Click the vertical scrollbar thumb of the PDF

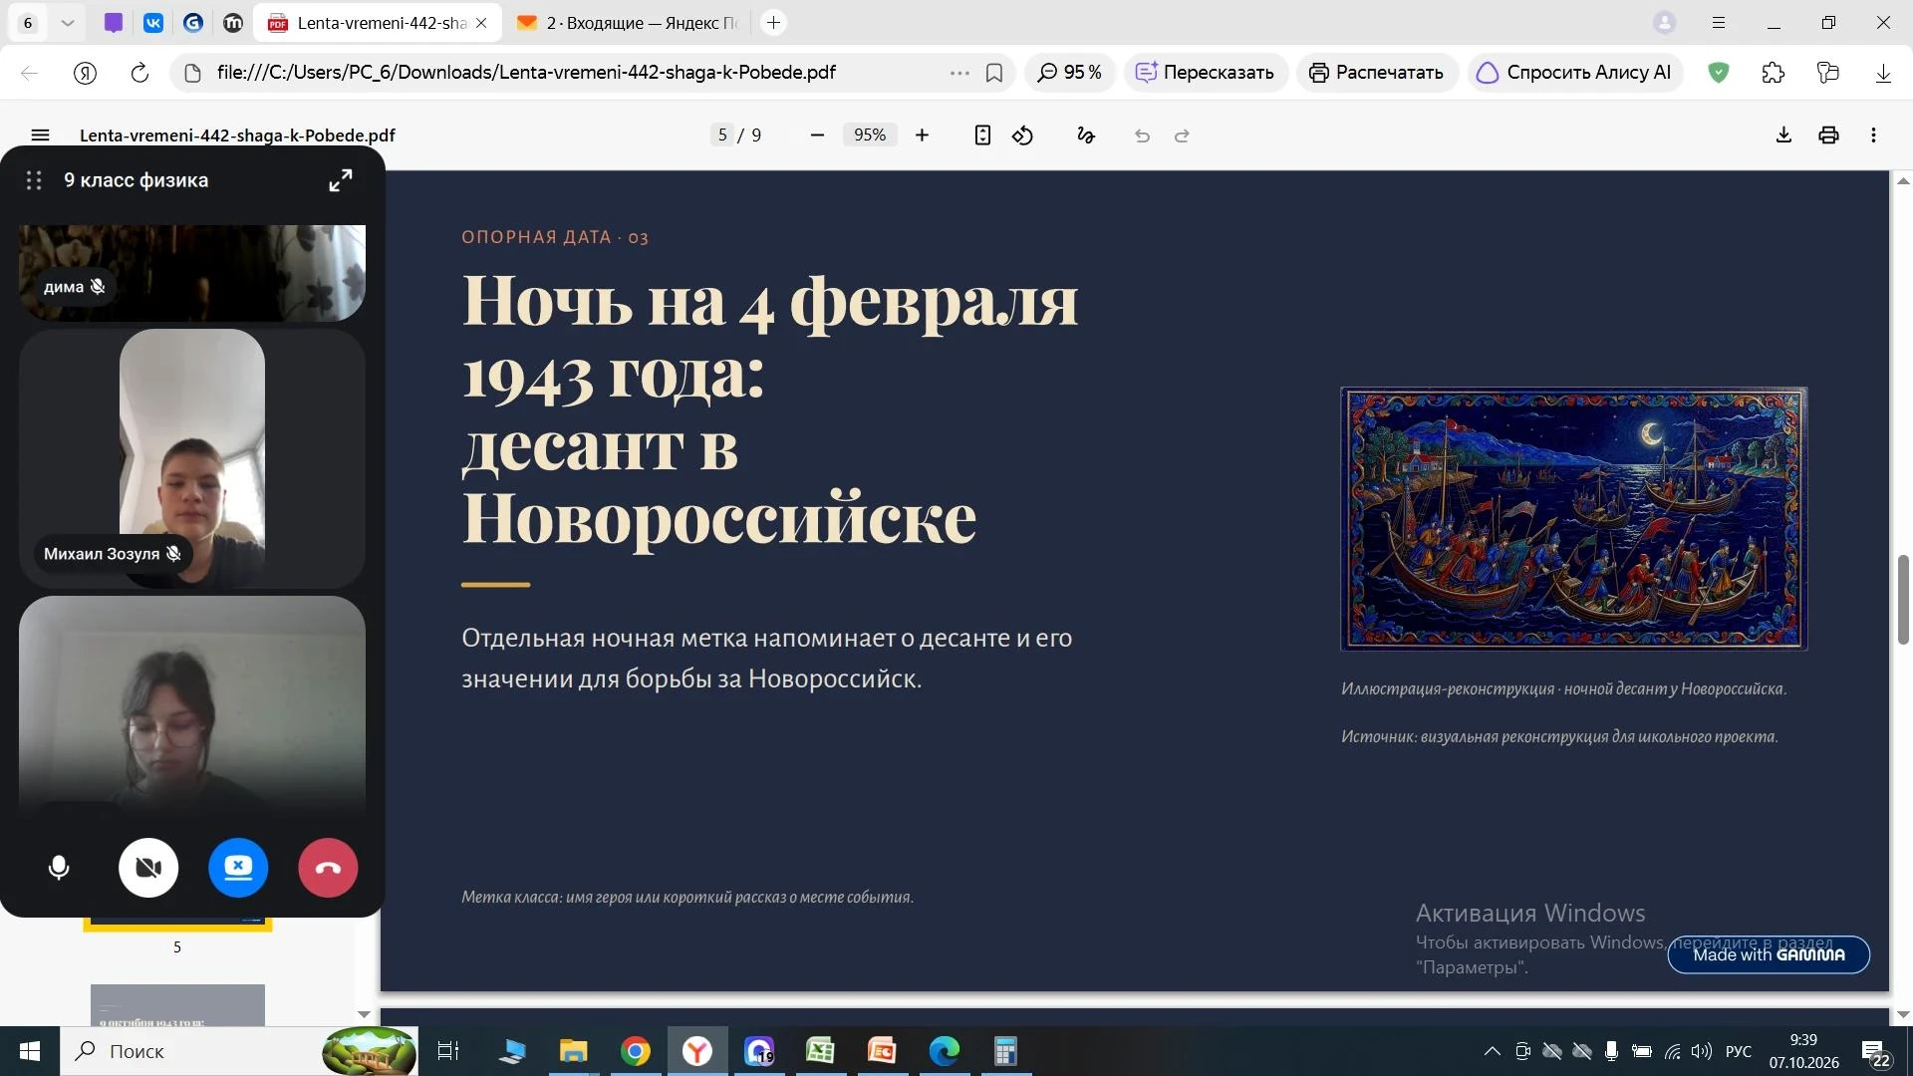1903,600
